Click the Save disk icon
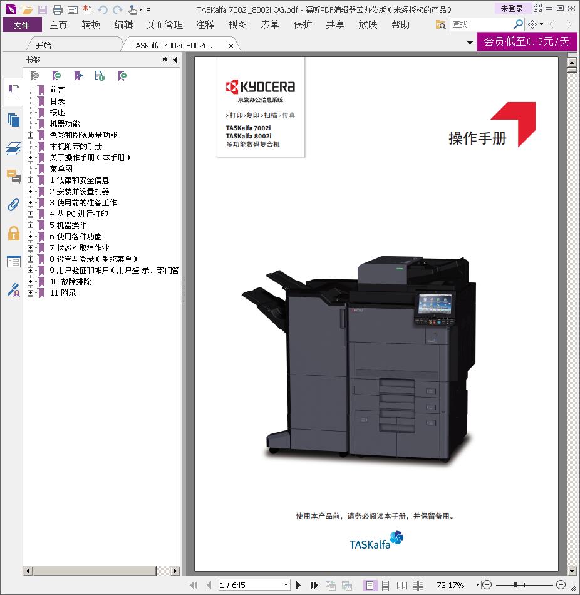This screenshot has width=580, height=595. 42,9
